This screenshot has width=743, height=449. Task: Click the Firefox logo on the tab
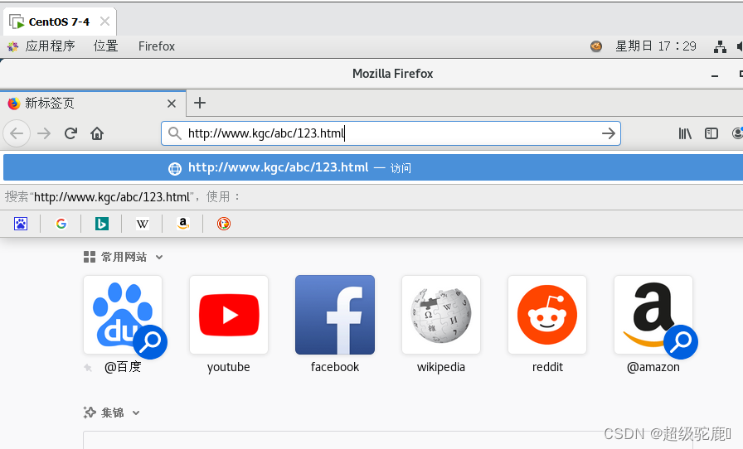pyautogui.click(x=14, y=104)
